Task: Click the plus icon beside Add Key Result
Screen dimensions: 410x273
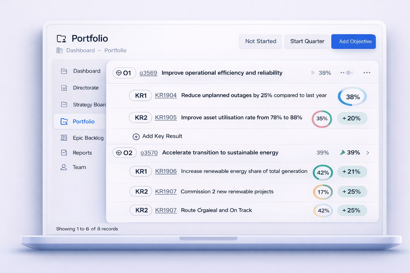Action: click(x=136, y=136)
